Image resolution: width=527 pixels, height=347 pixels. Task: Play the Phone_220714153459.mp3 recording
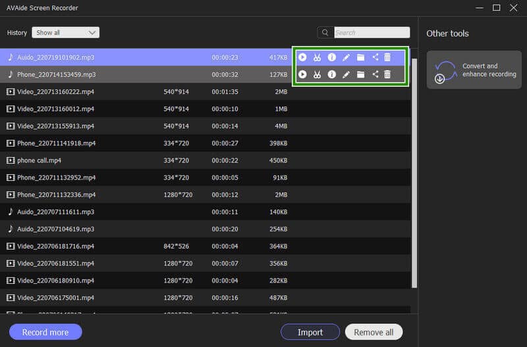pyautogui.click(x=302, y=74)
